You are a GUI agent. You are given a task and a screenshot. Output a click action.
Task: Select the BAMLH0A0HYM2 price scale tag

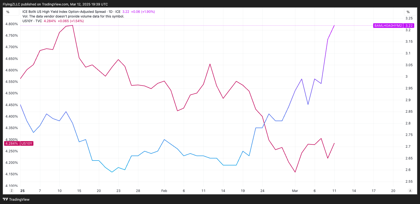click(x=388, y=26)
